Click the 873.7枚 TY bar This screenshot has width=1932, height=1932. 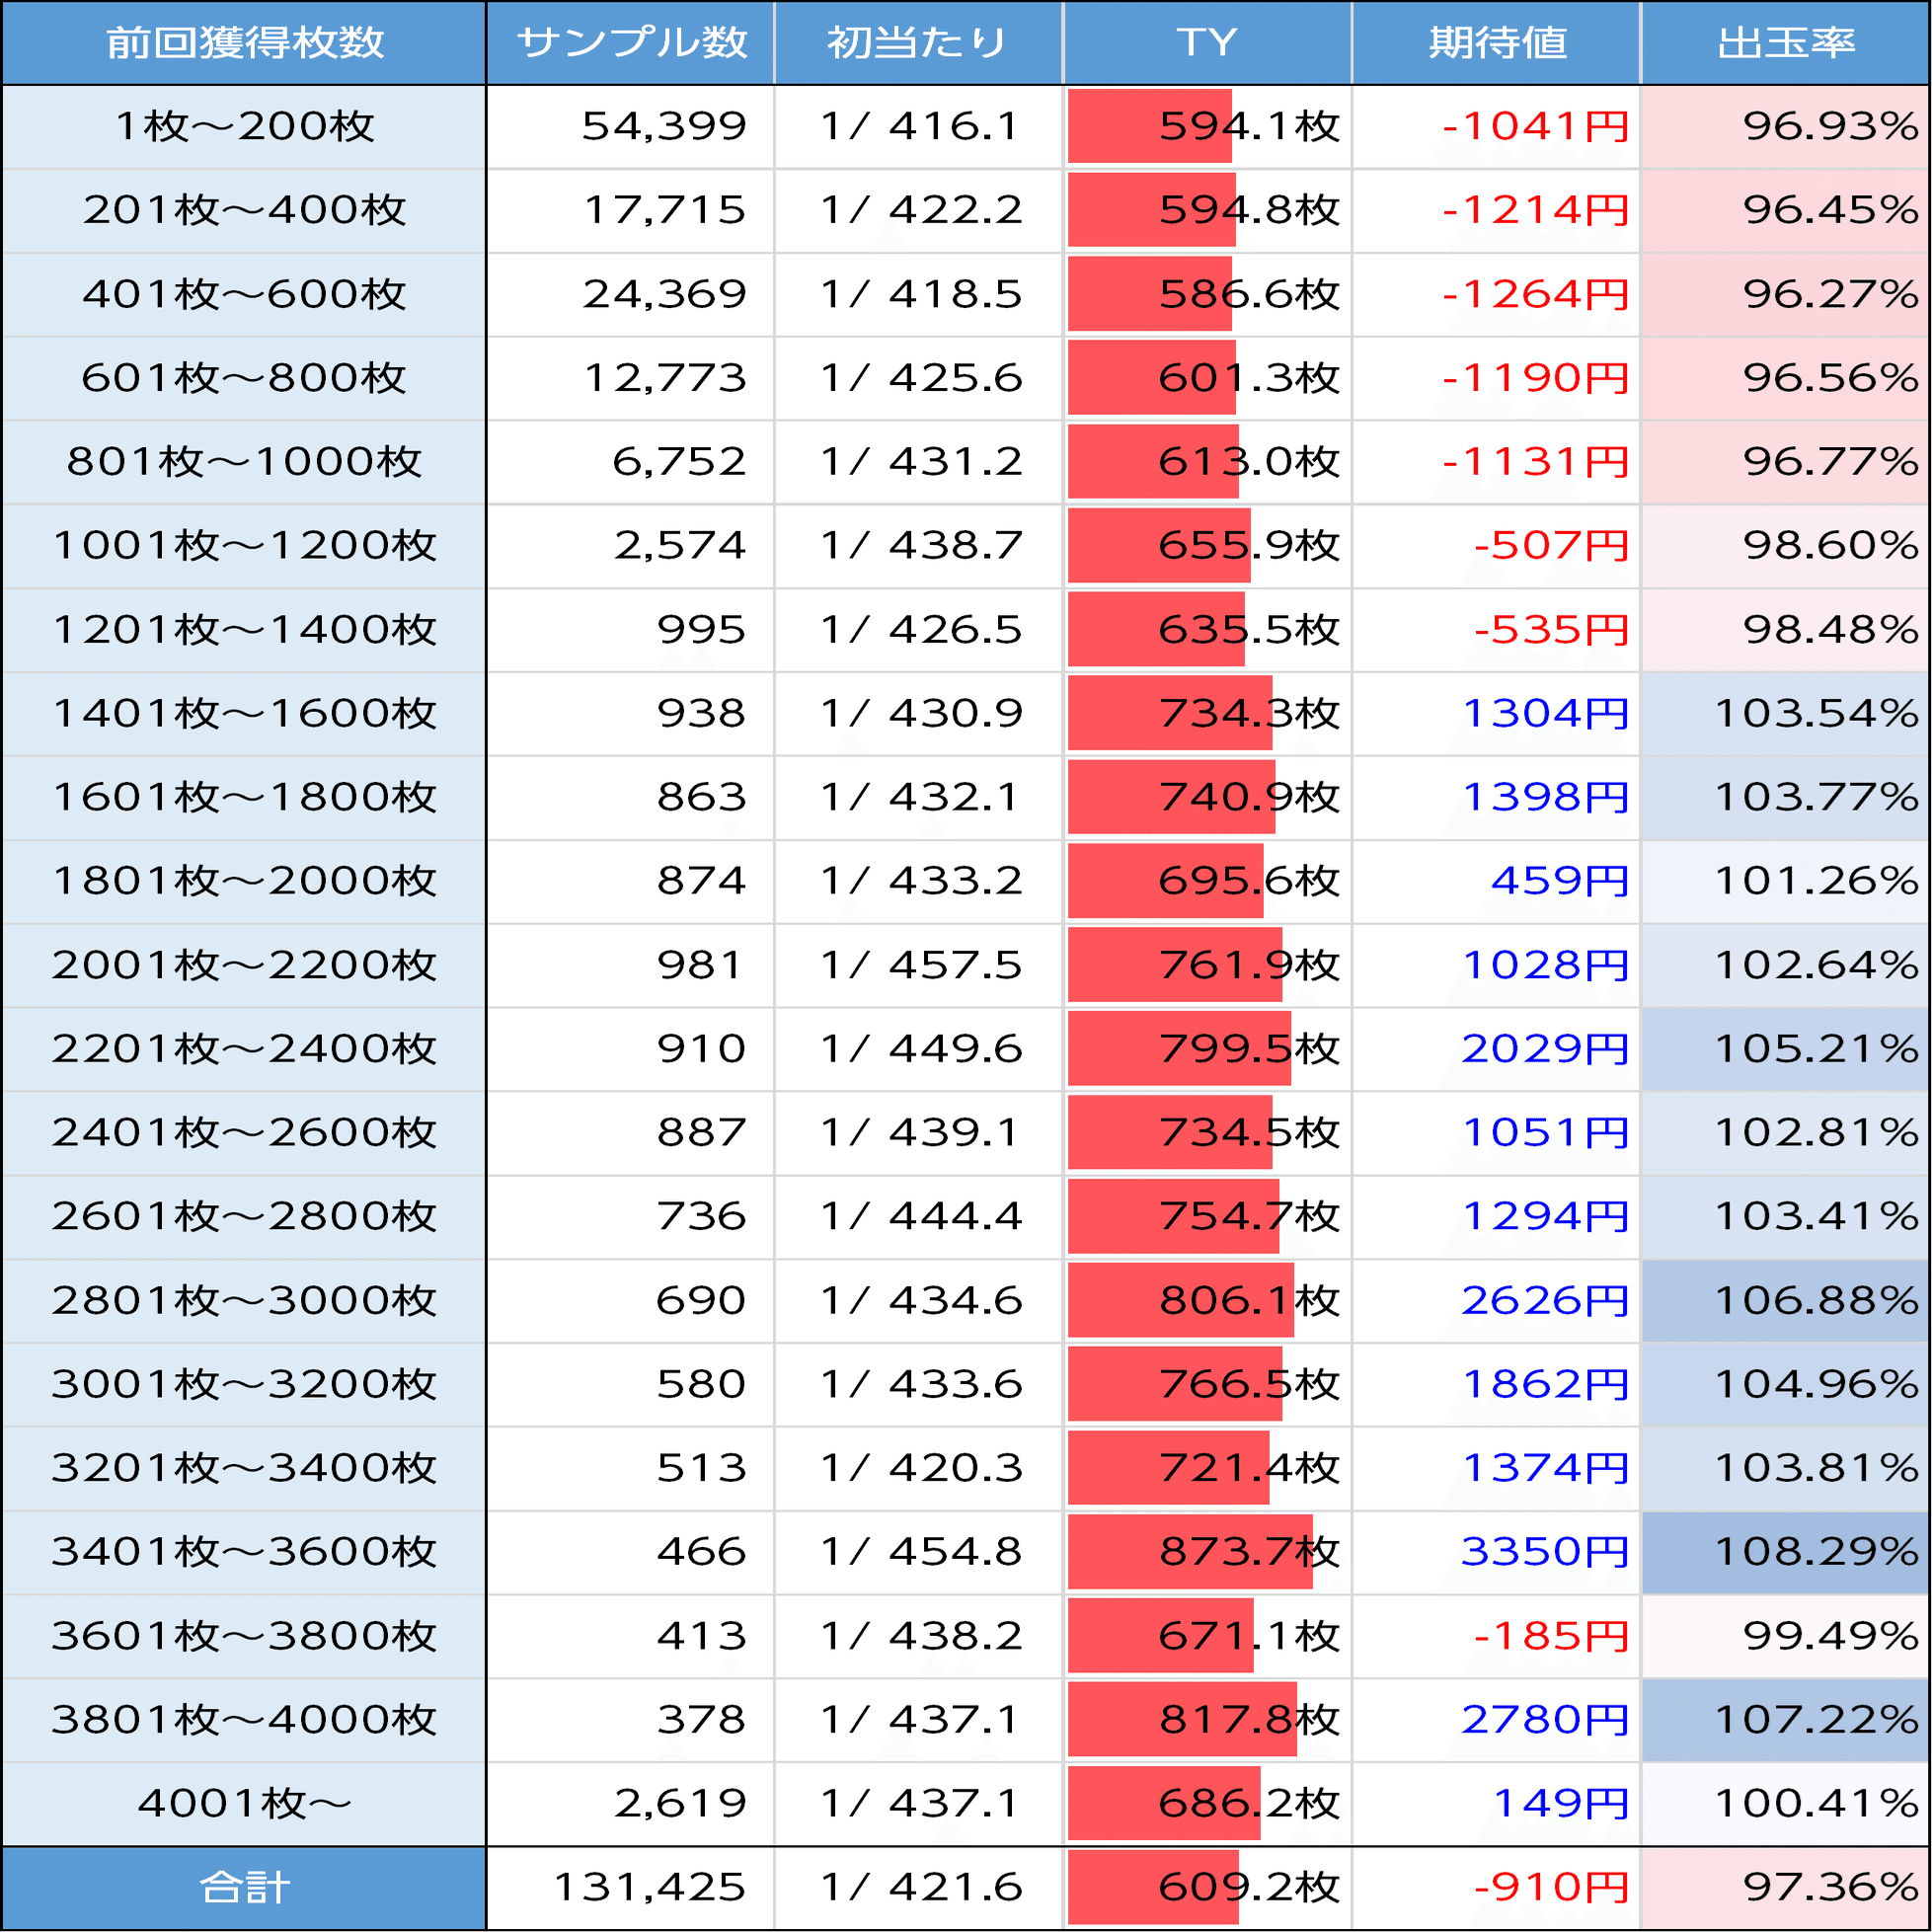[1190, 1551]
